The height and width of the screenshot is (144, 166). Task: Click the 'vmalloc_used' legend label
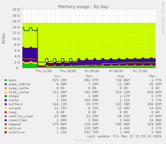[x=21, y=116]
